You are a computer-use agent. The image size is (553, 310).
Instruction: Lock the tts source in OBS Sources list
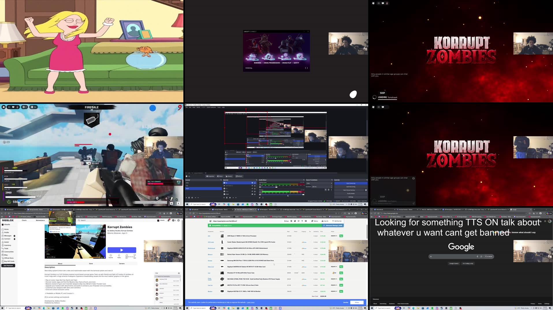coord(255,183)
